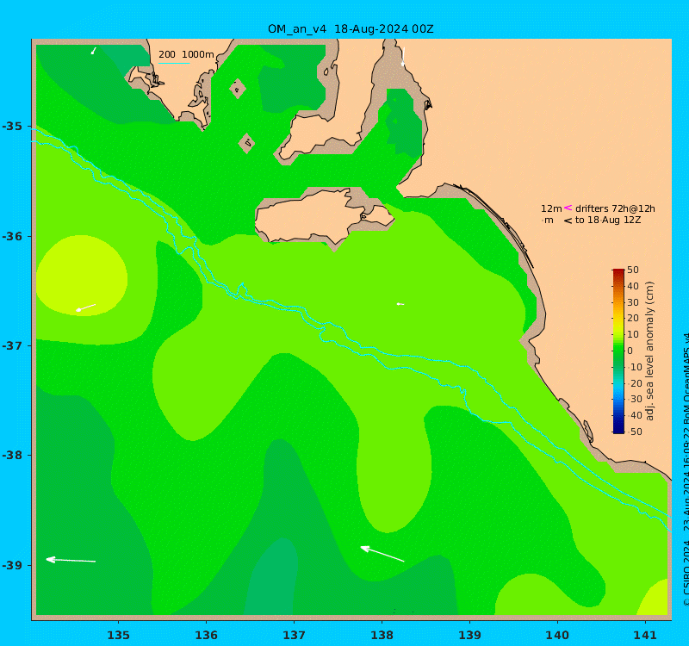Click the map title 'OM_an_v4 18-Aug-2024 00Z'
Viewport: 689px width, 646px height.
pyautogui.click(x=351, y=29)
